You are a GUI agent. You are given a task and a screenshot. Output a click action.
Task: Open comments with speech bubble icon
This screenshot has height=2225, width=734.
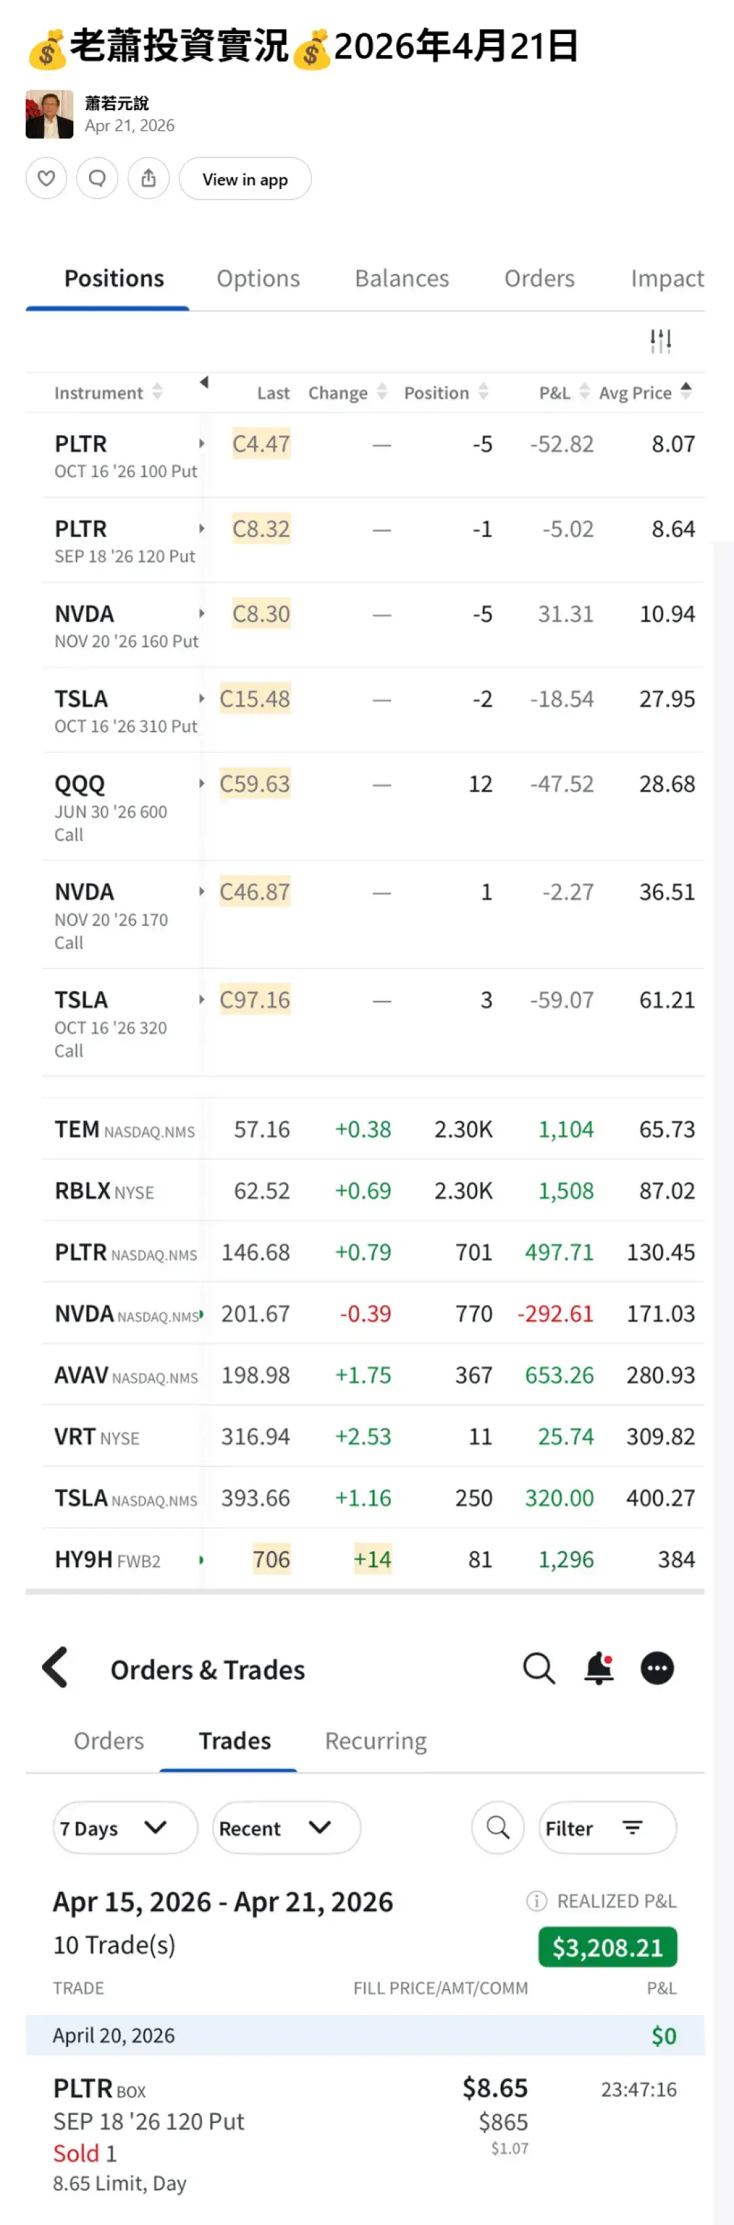point(98,179)
